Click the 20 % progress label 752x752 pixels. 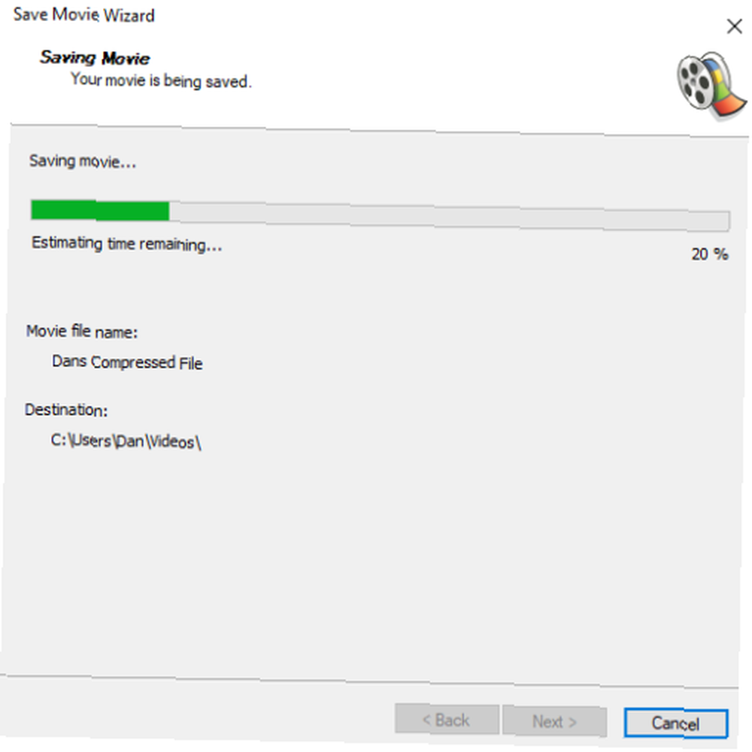point(710,254)
